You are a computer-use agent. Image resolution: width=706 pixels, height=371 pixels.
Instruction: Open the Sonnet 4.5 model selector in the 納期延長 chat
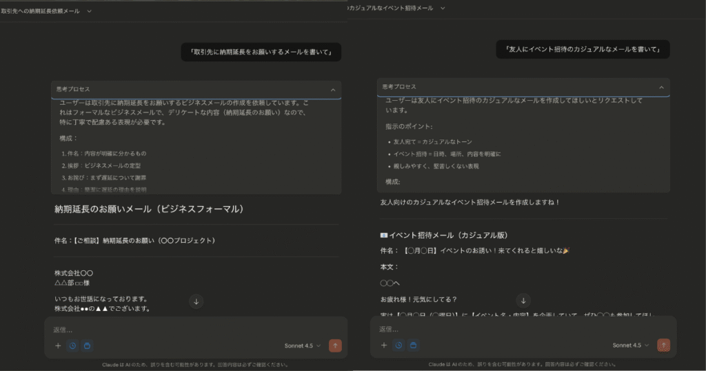tap(302, 345)
